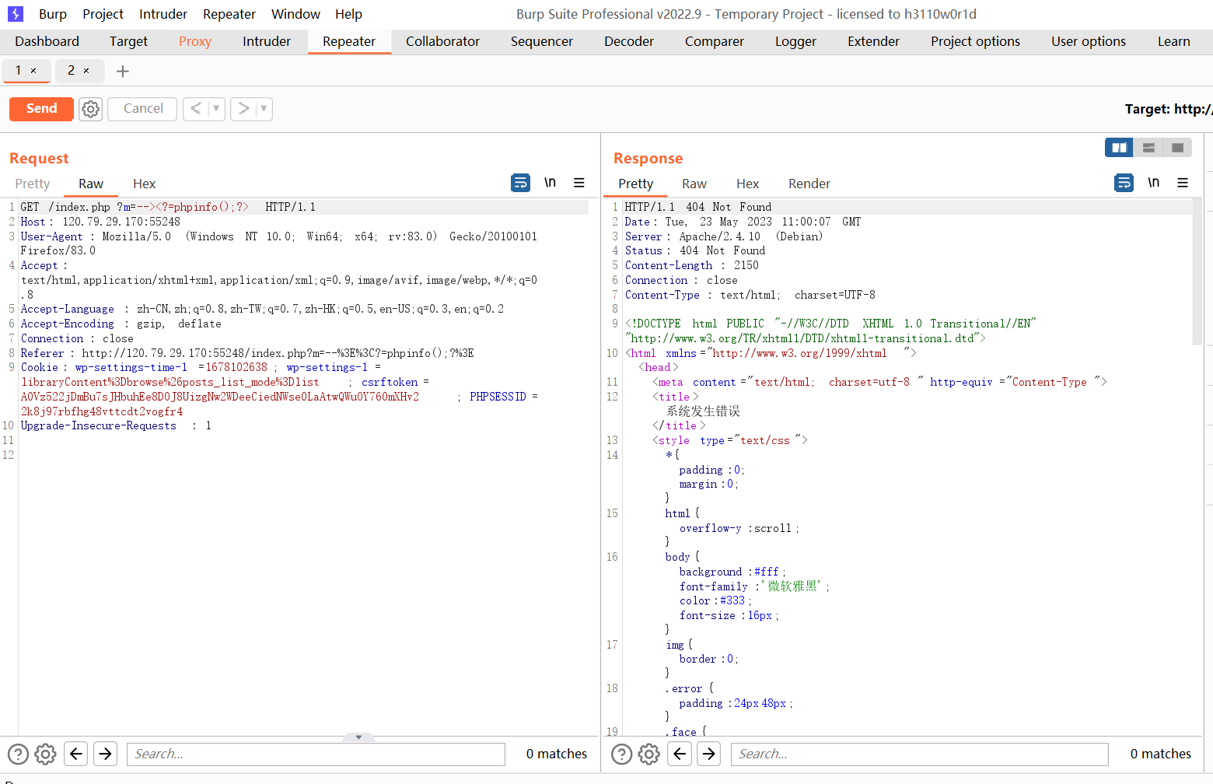Click the Cancel button
The height and width of the screenshot is (784, 1213).
point(143,109)
